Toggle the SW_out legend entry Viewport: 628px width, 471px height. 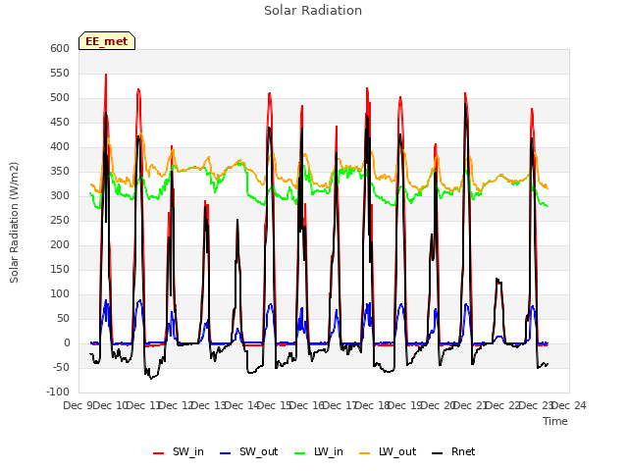(248, 451)
